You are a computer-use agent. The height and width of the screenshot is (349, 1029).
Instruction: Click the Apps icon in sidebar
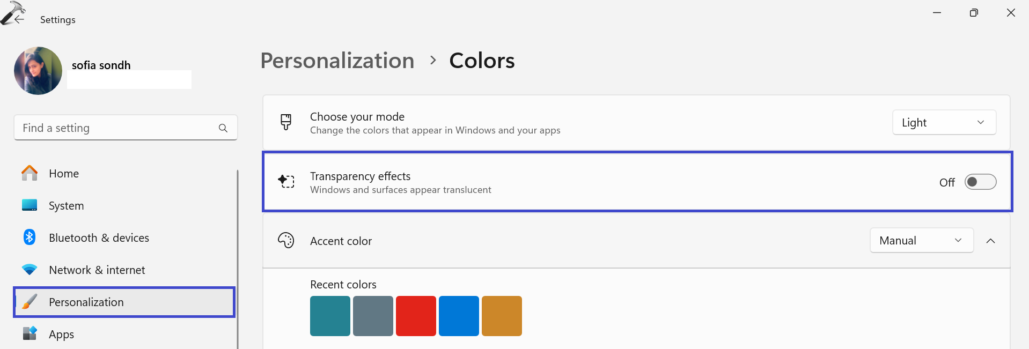click(x=30, y=333)
